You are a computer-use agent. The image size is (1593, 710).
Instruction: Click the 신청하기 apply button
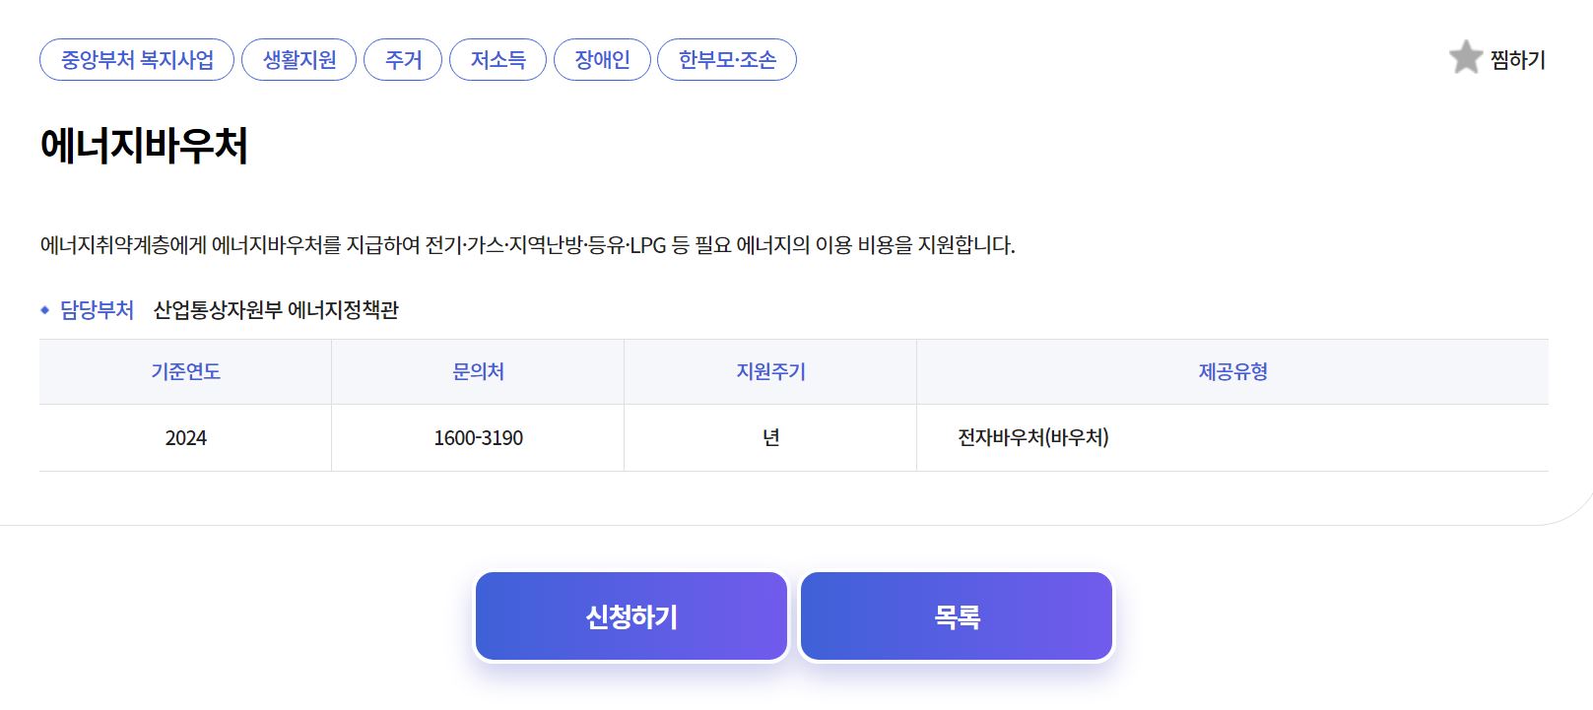click(x=631, y=614)
